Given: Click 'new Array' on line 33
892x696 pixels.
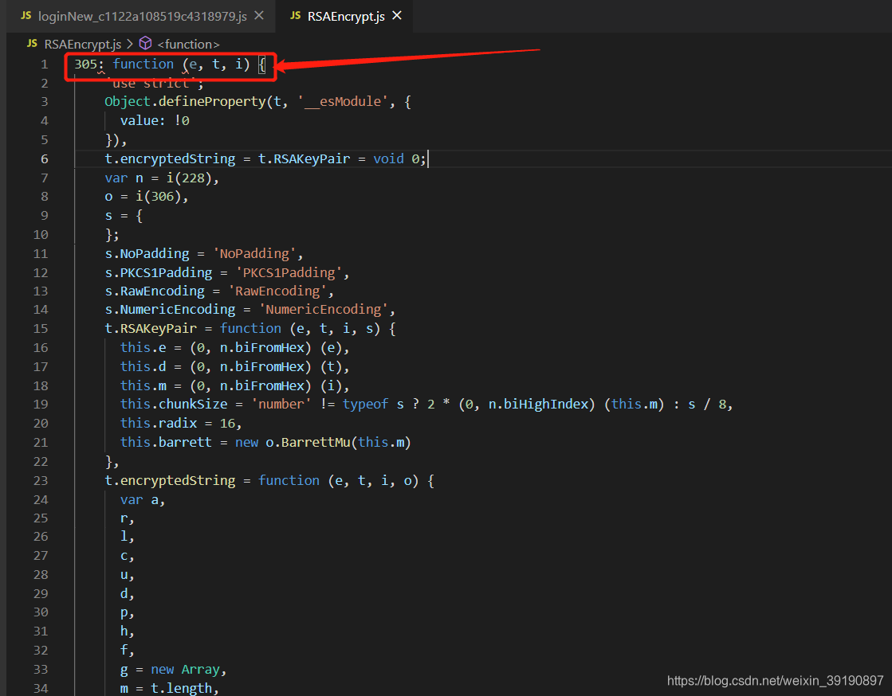Looking at the screenshot, I should [185, 670].
